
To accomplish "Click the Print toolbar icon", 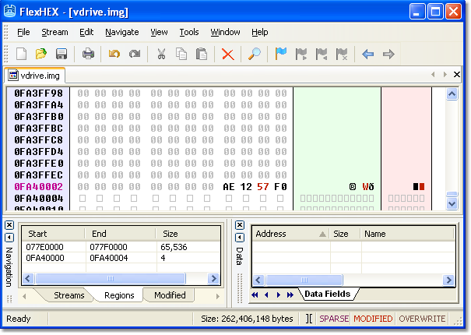I will pyautogui.click(x=88, y=54).
